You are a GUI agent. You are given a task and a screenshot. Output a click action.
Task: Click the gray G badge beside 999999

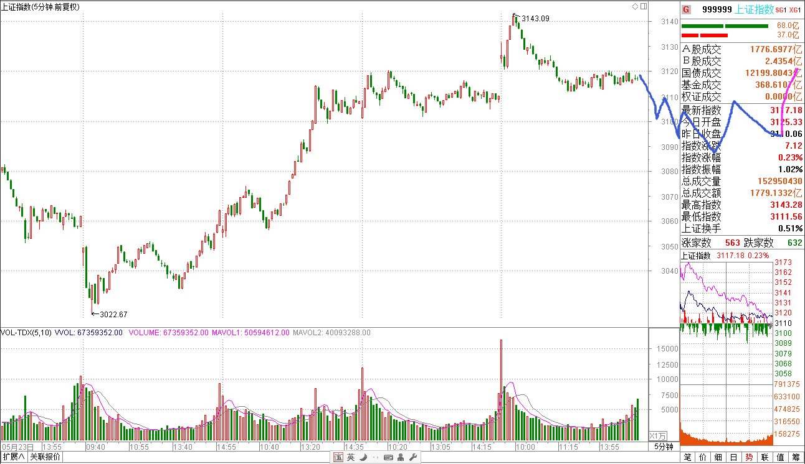[686, 9]
